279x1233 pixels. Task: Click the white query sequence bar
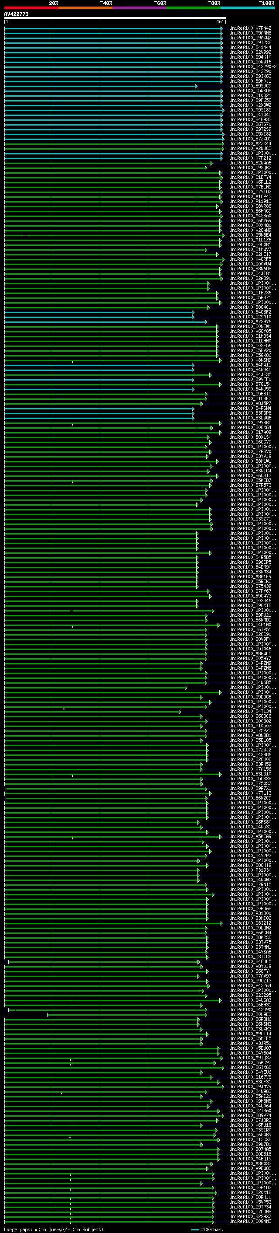(115, 17)
